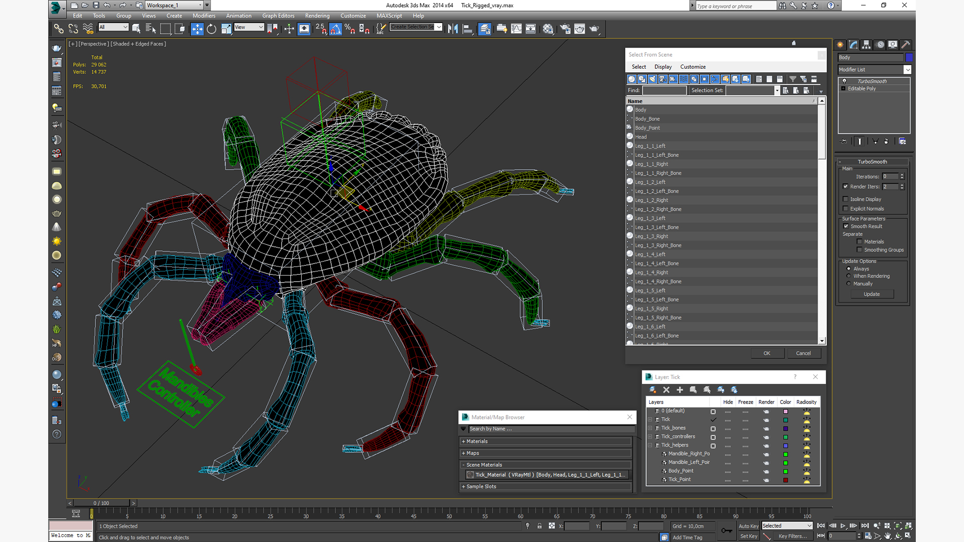
Task: Click Add Selected Objects plus icon in Layer dialog
Action: pos(680,390)
